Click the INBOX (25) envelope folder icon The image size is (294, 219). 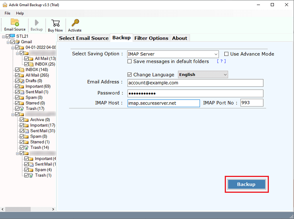click(x=31, y=64)
